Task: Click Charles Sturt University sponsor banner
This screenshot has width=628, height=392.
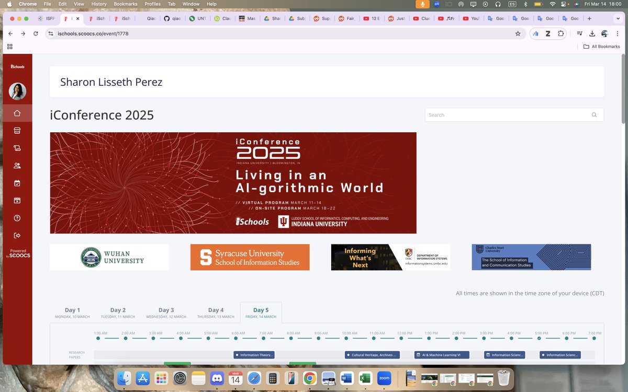Action: (x=531, y=257)
